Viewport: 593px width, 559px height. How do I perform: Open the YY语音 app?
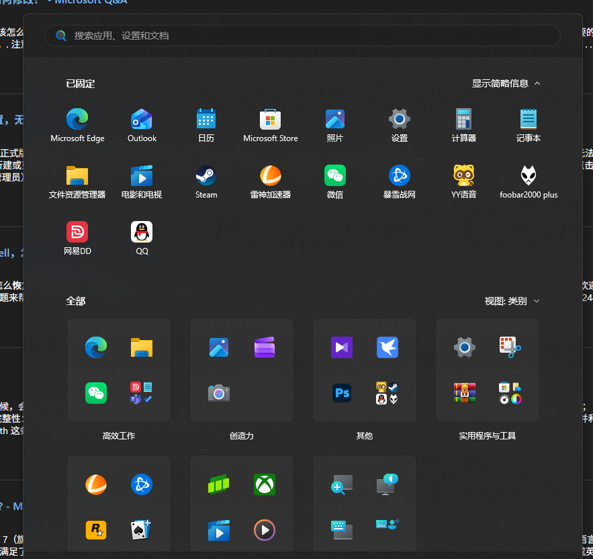(463, 182)
